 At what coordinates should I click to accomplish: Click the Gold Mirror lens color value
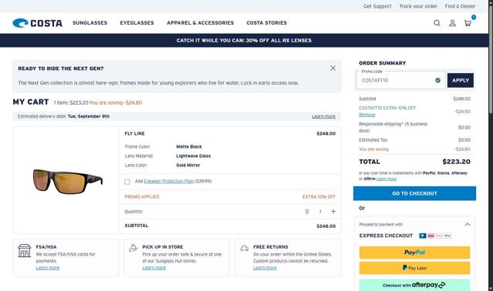pyautogui.click(x=188, y=166)
